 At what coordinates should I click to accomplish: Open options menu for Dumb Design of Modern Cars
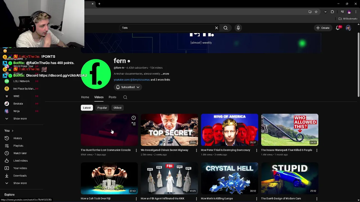tap(317, 199)
